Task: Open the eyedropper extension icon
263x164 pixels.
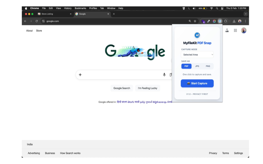Action: [209, 21]
